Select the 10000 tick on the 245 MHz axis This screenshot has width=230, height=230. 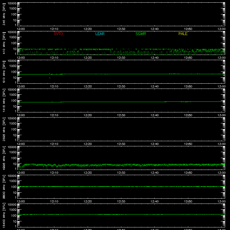coord(12,3)
